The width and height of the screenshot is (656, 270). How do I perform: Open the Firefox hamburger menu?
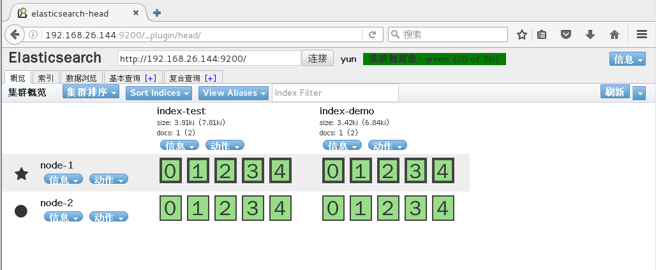pyautogui.click(x=642, y=34)
